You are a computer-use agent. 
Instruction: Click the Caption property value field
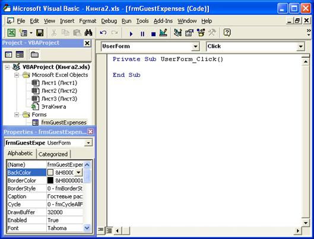tap(65, 196)
